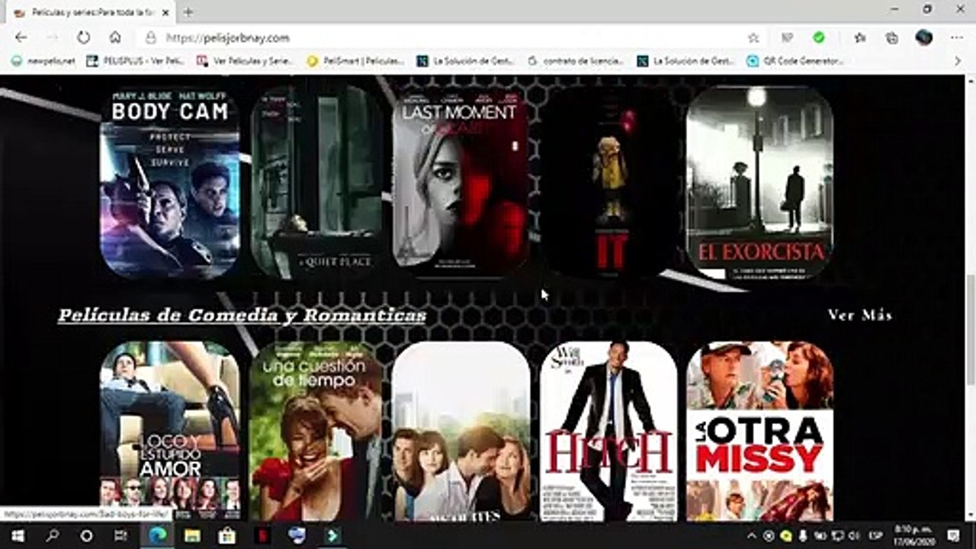Open File Explorer from the taskbar
The width and height of the screenshot is (976, 549).
[192, 535]
